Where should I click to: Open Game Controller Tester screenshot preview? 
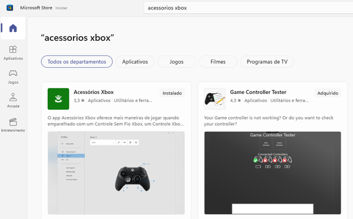point(273,173)
